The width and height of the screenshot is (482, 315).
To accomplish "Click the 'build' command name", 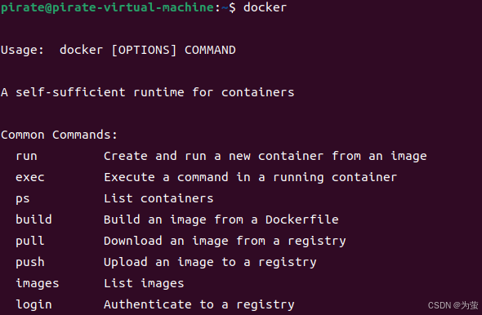I will (33, 220).
